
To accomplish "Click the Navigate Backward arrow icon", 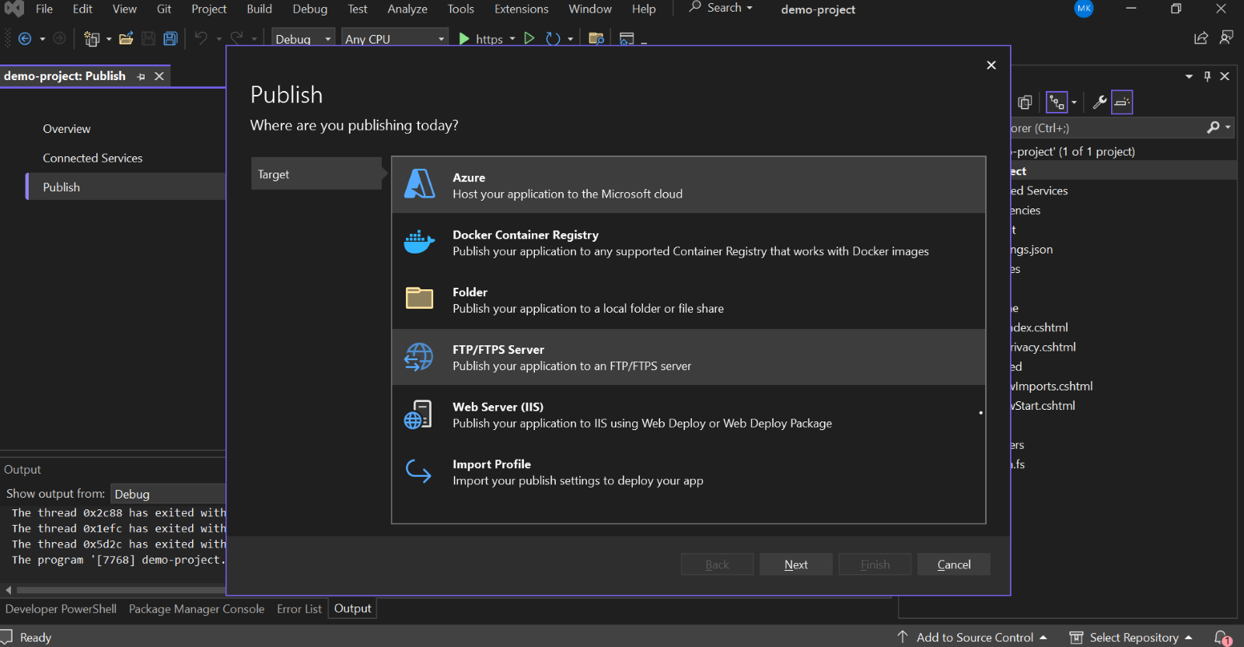I will 25,38.
